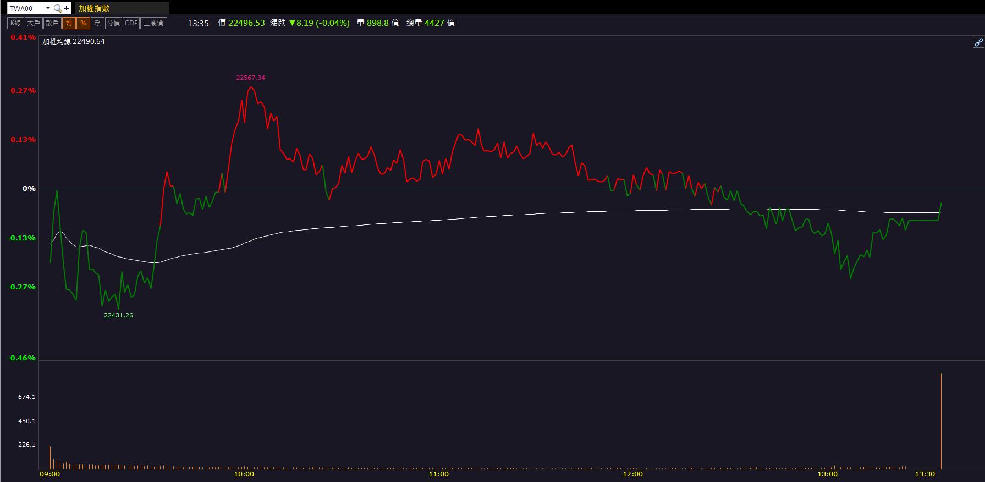Turn off the 均 average line toggle
Screen dimensions: 985x482
[69, 23]
